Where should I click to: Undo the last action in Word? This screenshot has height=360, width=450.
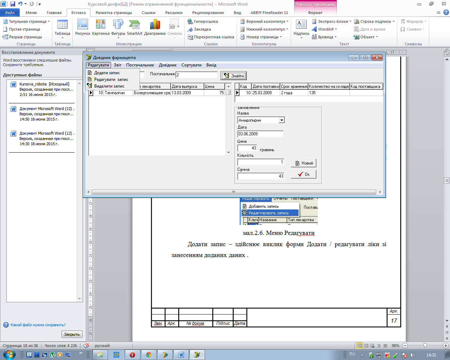click(x=20, y=4)
